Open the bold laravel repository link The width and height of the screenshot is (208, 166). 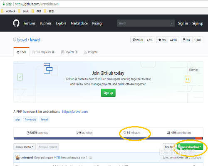[x=35, y=40]
